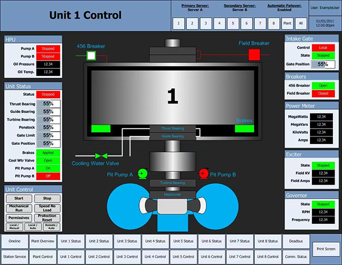The height and width of the screenshot is (265, 342).
Task: Toggle Pit Pump B Off status
Action: (48, 177)
